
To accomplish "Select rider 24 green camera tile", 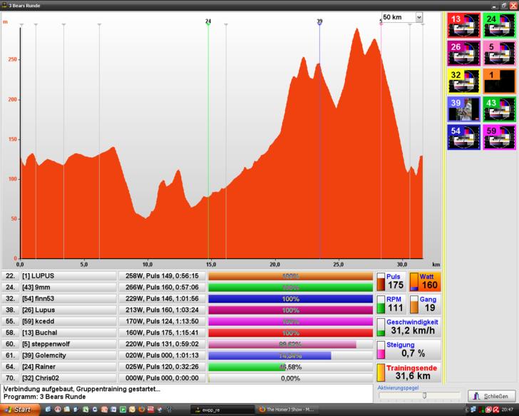I will pyautogui.click(x=499, y=25).
